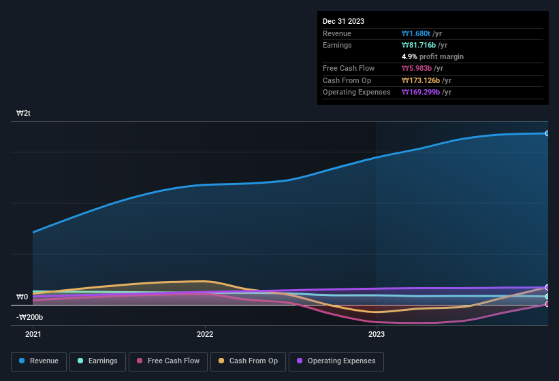This screenshot has width=559, height=381.
Task: Click the 2022 x-axis label
Action: point(205,334)
